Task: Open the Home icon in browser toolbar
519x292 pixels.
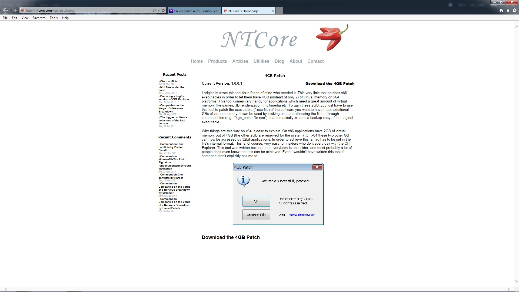Action: pos(501,11)
